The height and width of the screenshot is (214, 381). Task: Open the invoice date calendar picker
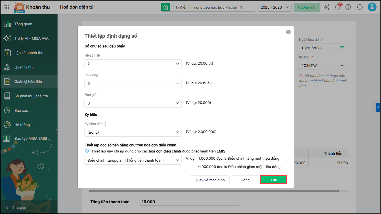342,48
